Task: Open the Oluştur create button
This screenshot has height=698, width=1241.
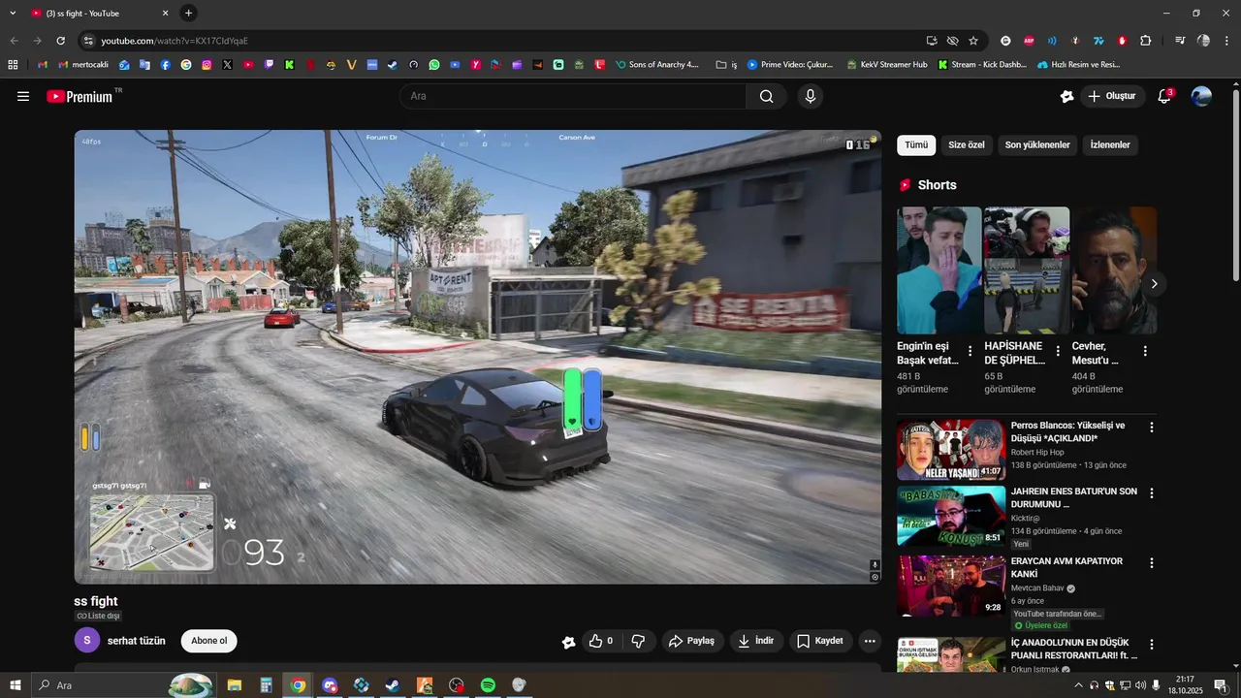Action: coord(1112,96)
